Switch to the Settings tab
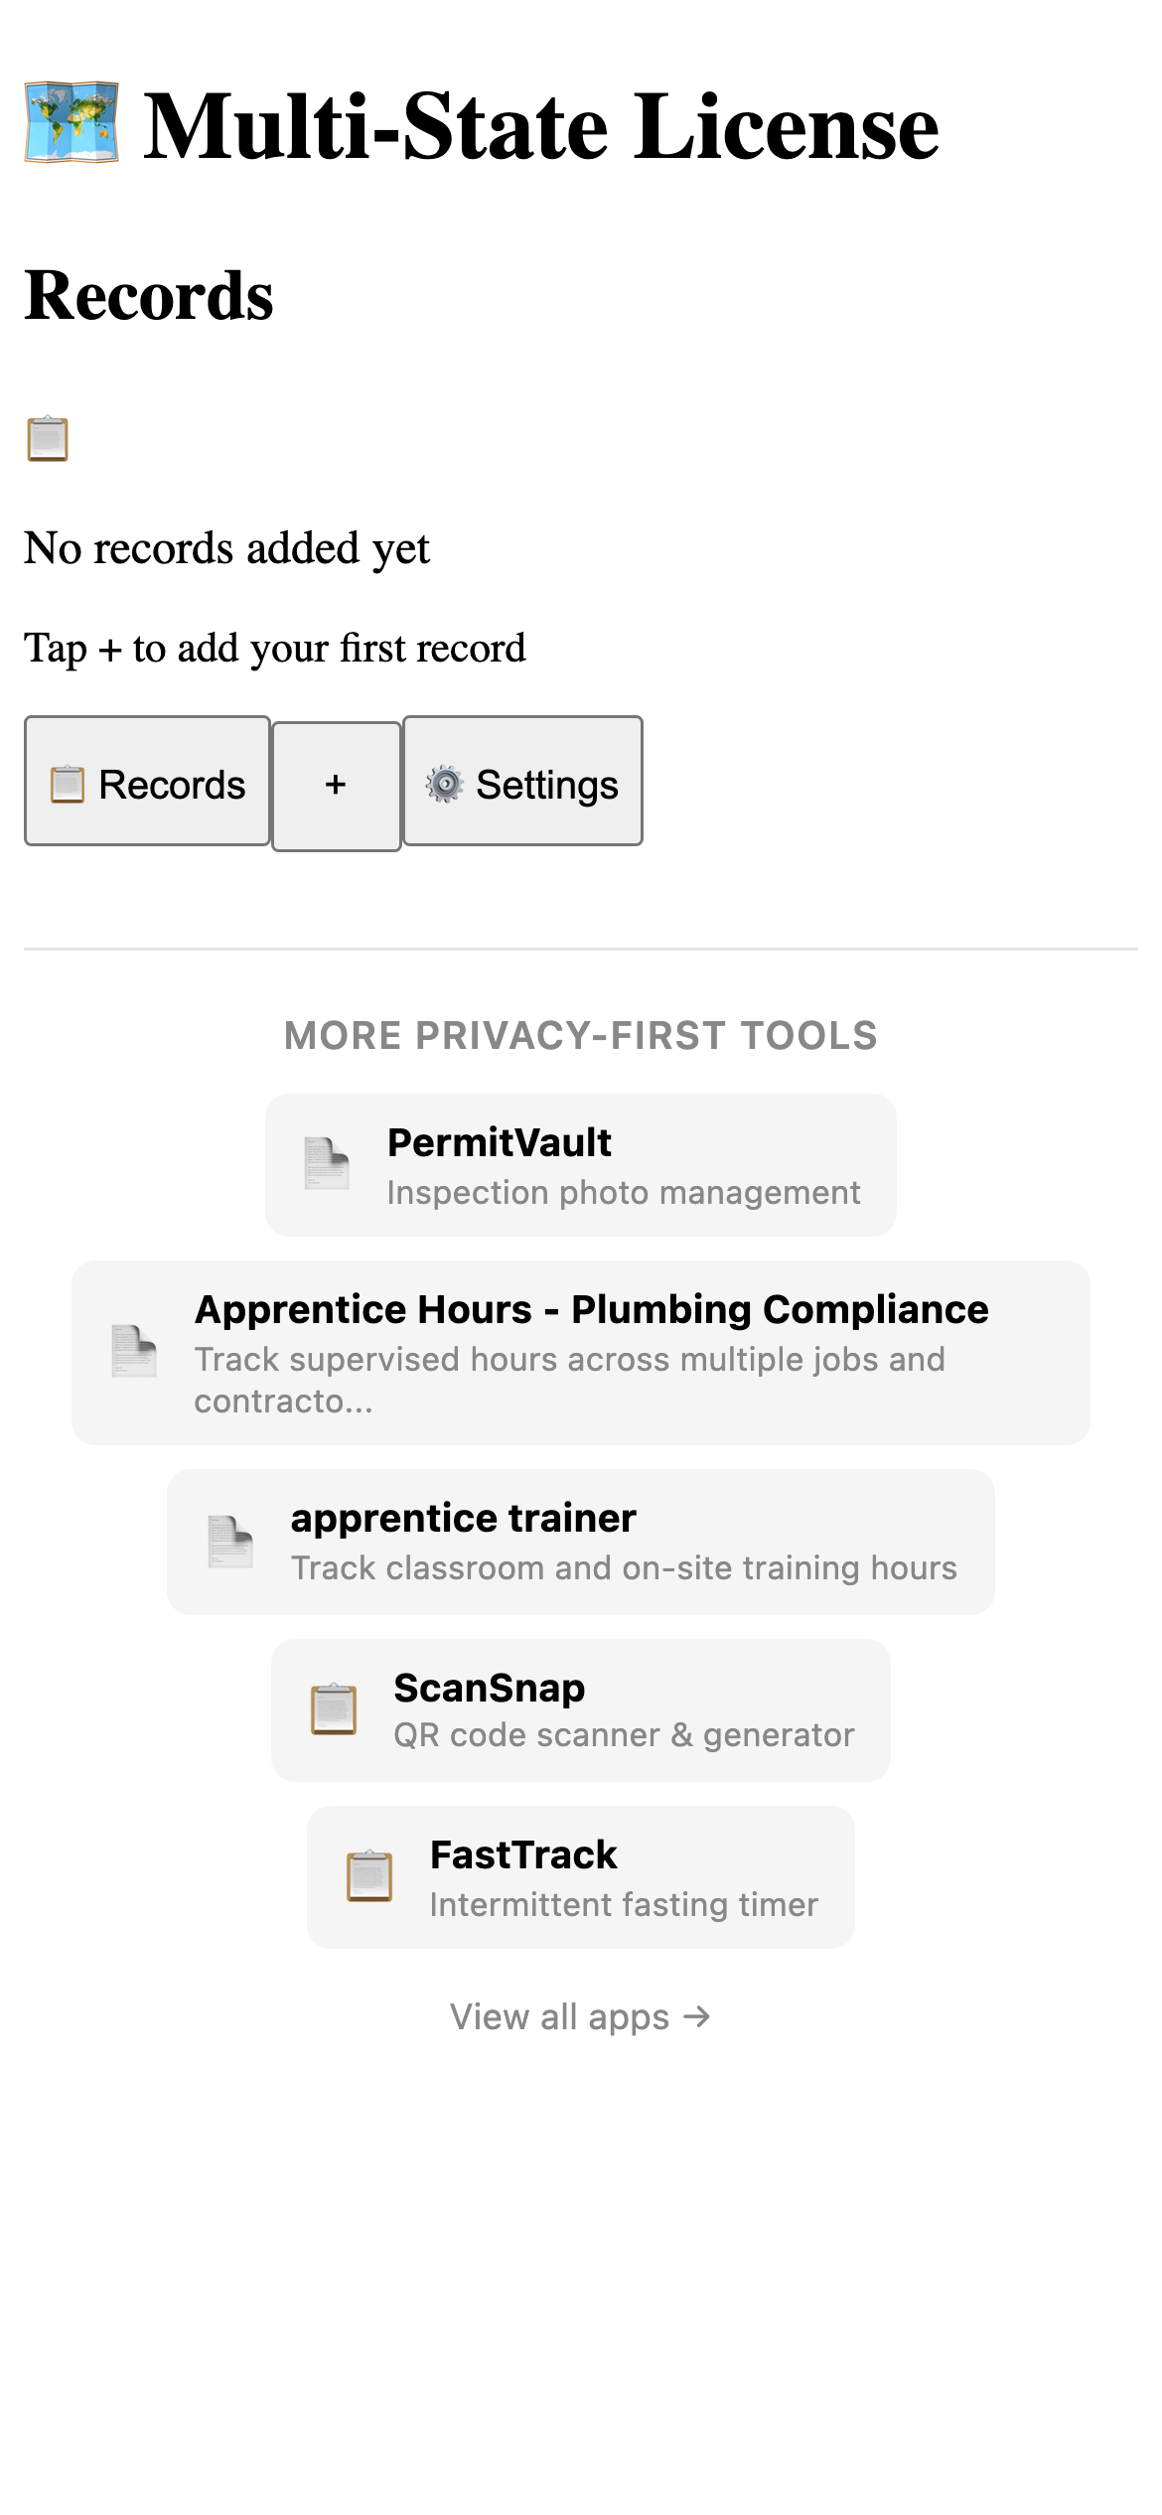The width and height of the screenshot is (1162, 2515). [523, 784]
